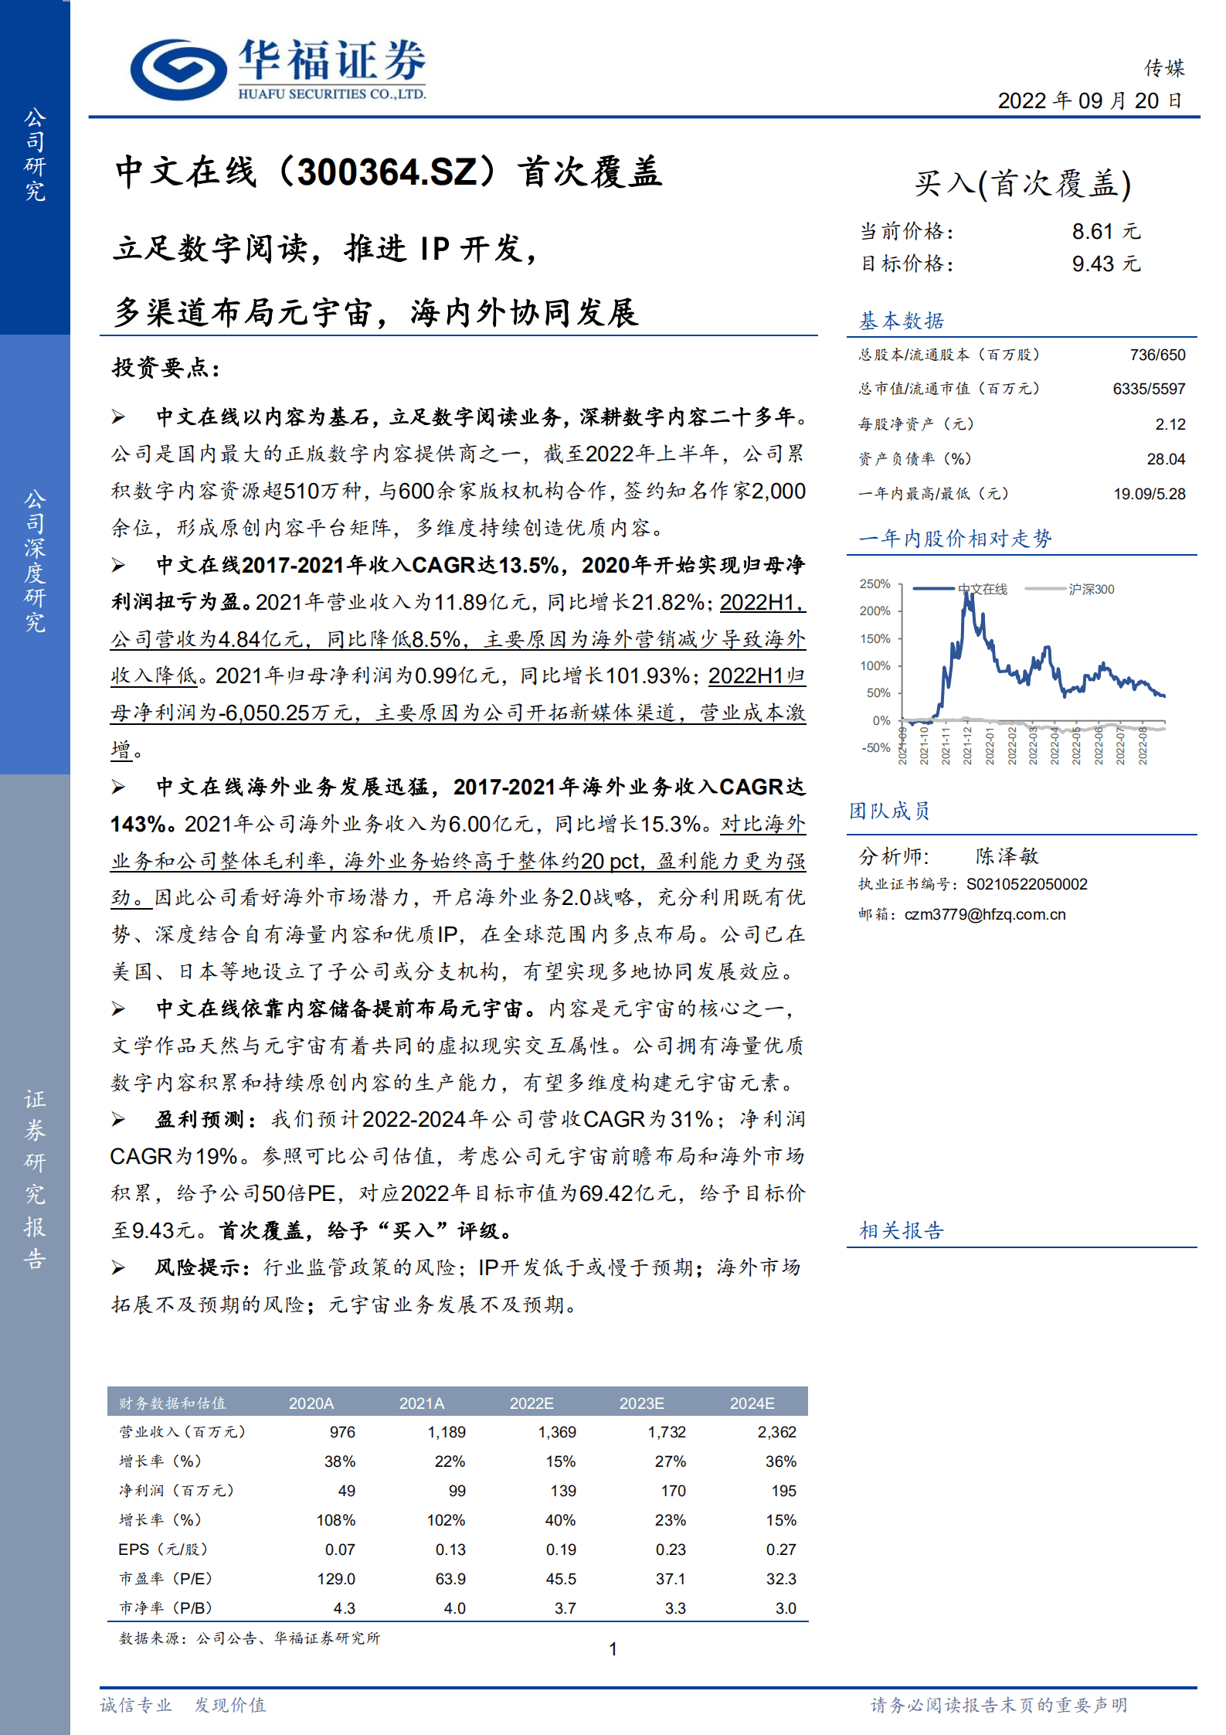The width and height of the screenshot is (1226, 1735).
Task: Click the subtitle line 多渠道布局元宇宙，海内外协同发展
Action: tap(376, 313)
